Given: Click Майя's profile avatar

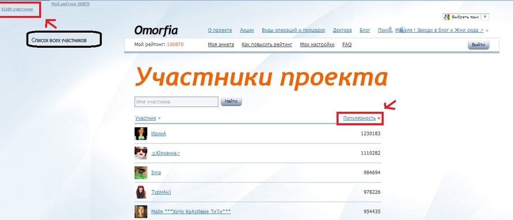Looking at the screenshot, I should pyautogui.click(x=141, y=211).
